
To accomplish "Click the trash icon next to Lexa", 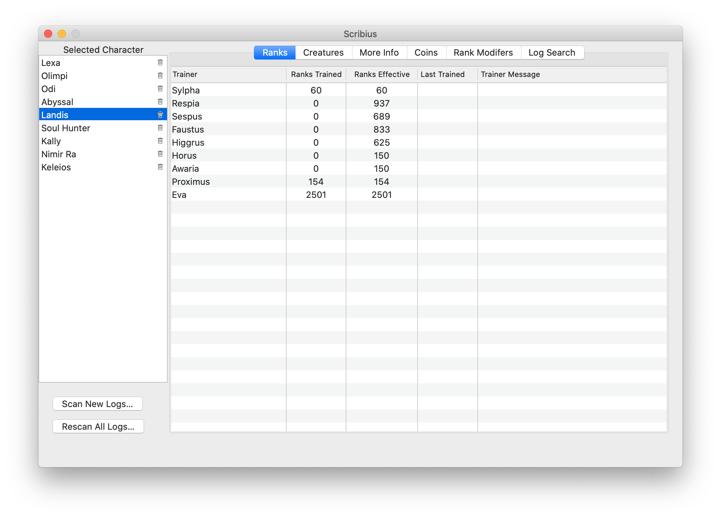I will click(x=160, y=63).
